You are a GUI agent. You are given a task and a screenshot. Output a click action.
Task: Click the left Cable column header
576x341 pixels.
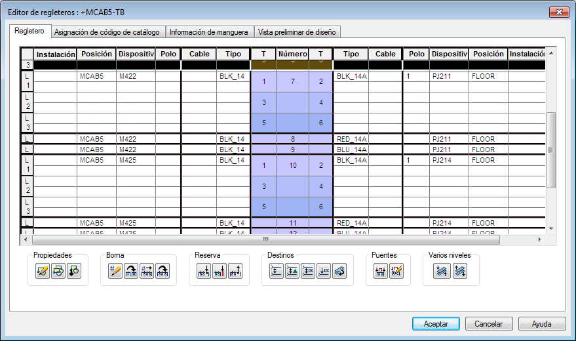(x=199, y=54)
